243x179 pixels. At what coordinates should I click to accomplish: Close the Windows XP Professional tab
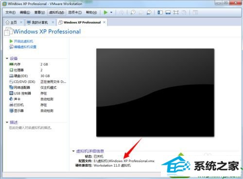click(x=104, y=22)
